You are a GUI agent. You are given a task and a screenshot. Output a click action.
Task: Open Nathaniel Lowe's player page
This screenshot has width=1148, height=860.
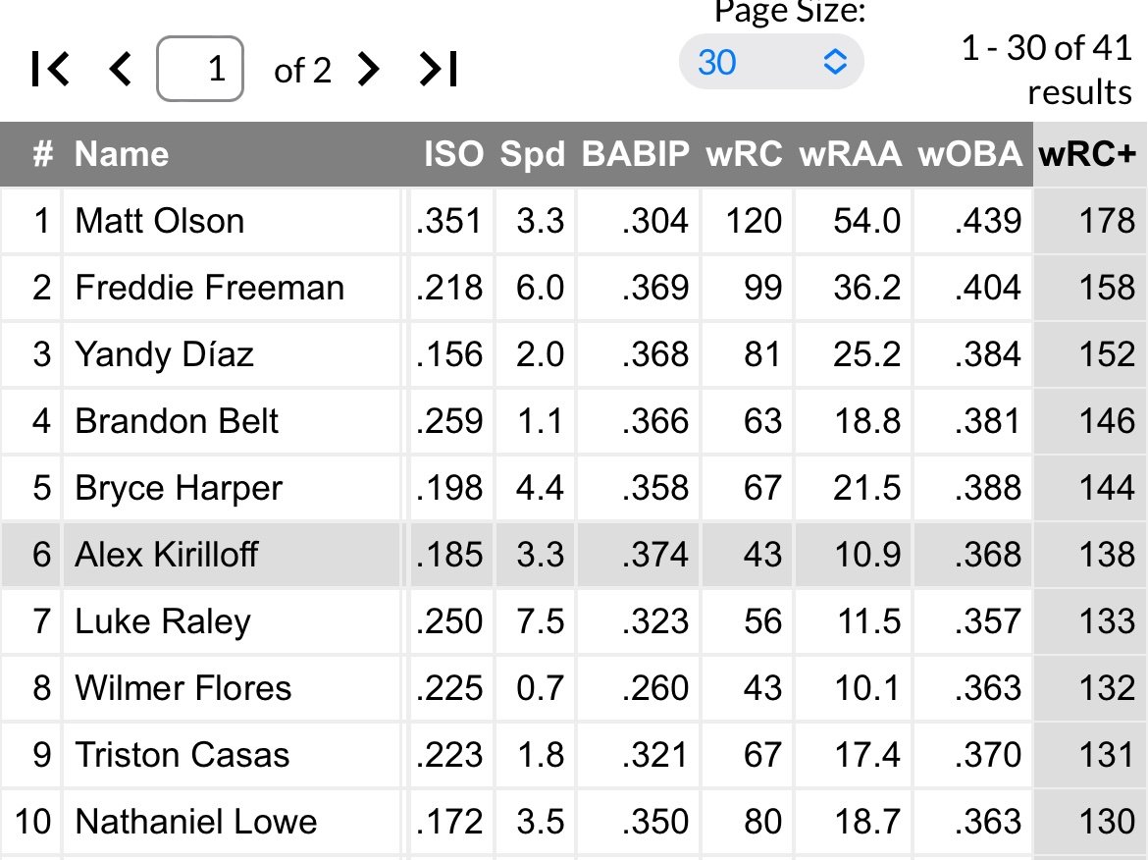[196, 822]
